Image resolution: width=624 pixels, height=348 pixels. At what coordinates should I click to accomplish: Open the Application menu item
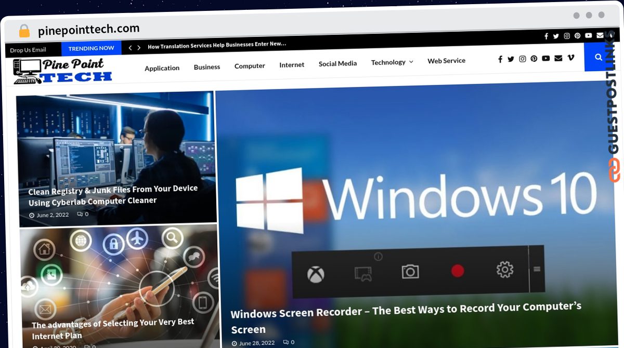[162, 68]
